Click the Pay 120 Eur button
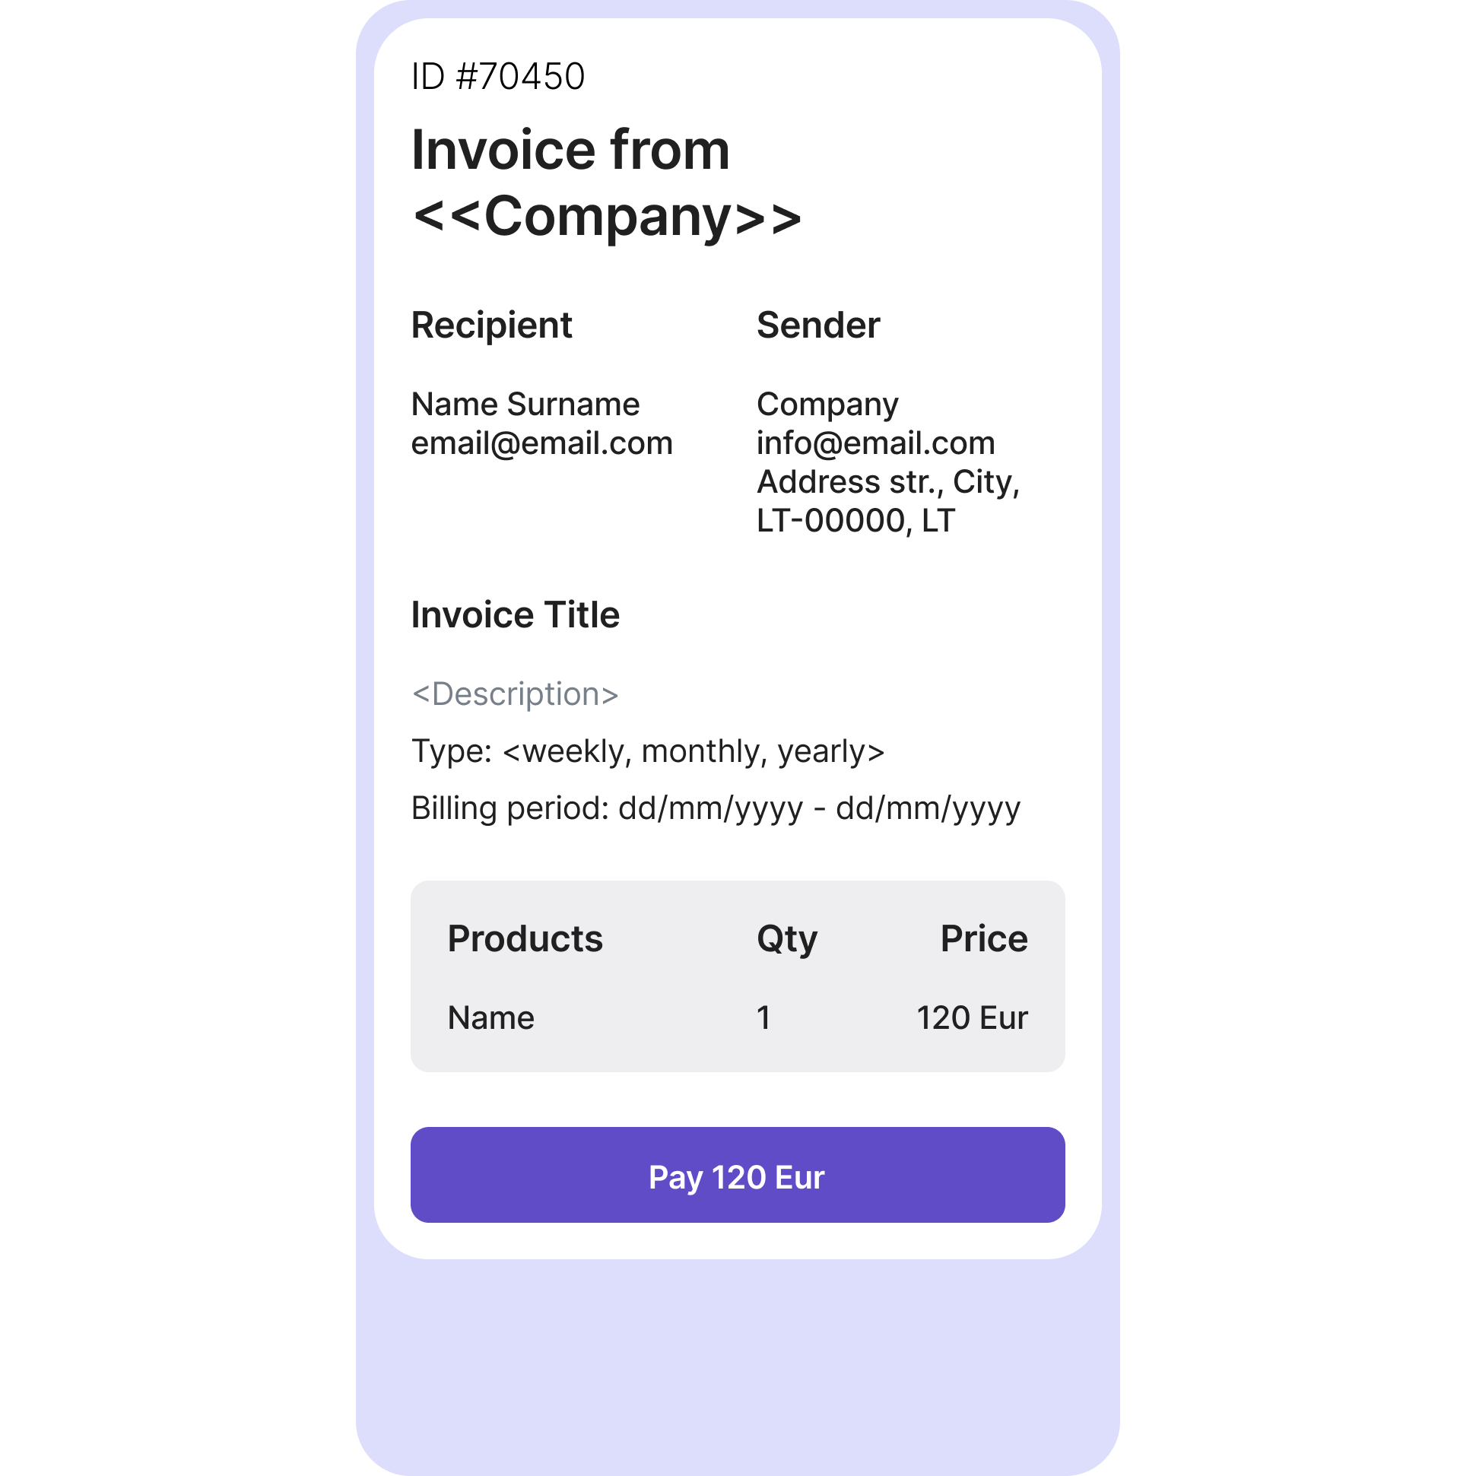The height and width of the screenshot is (1476, 1476). point(737,1175)
